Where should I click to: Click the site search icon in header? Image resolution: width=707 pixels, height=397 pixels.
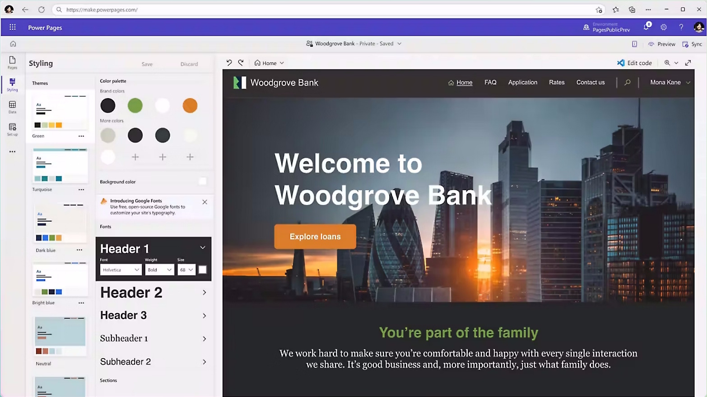coord(628,82)
